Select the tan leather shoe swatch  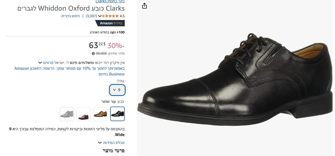(x=100, y=114)
